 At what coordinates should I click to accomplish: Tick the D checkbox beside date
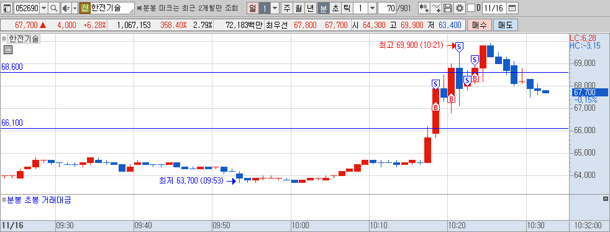pos(471,8)
